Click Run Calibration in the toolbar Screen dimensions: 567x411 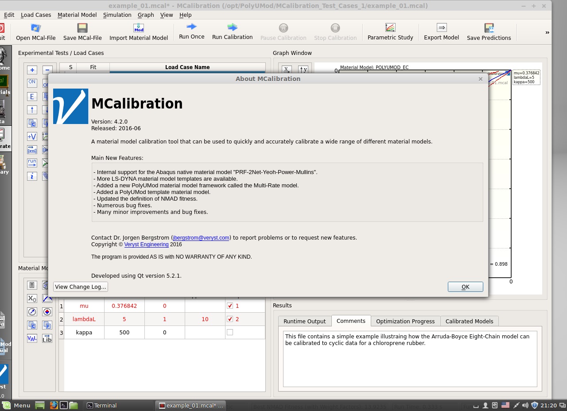point(232,32)
